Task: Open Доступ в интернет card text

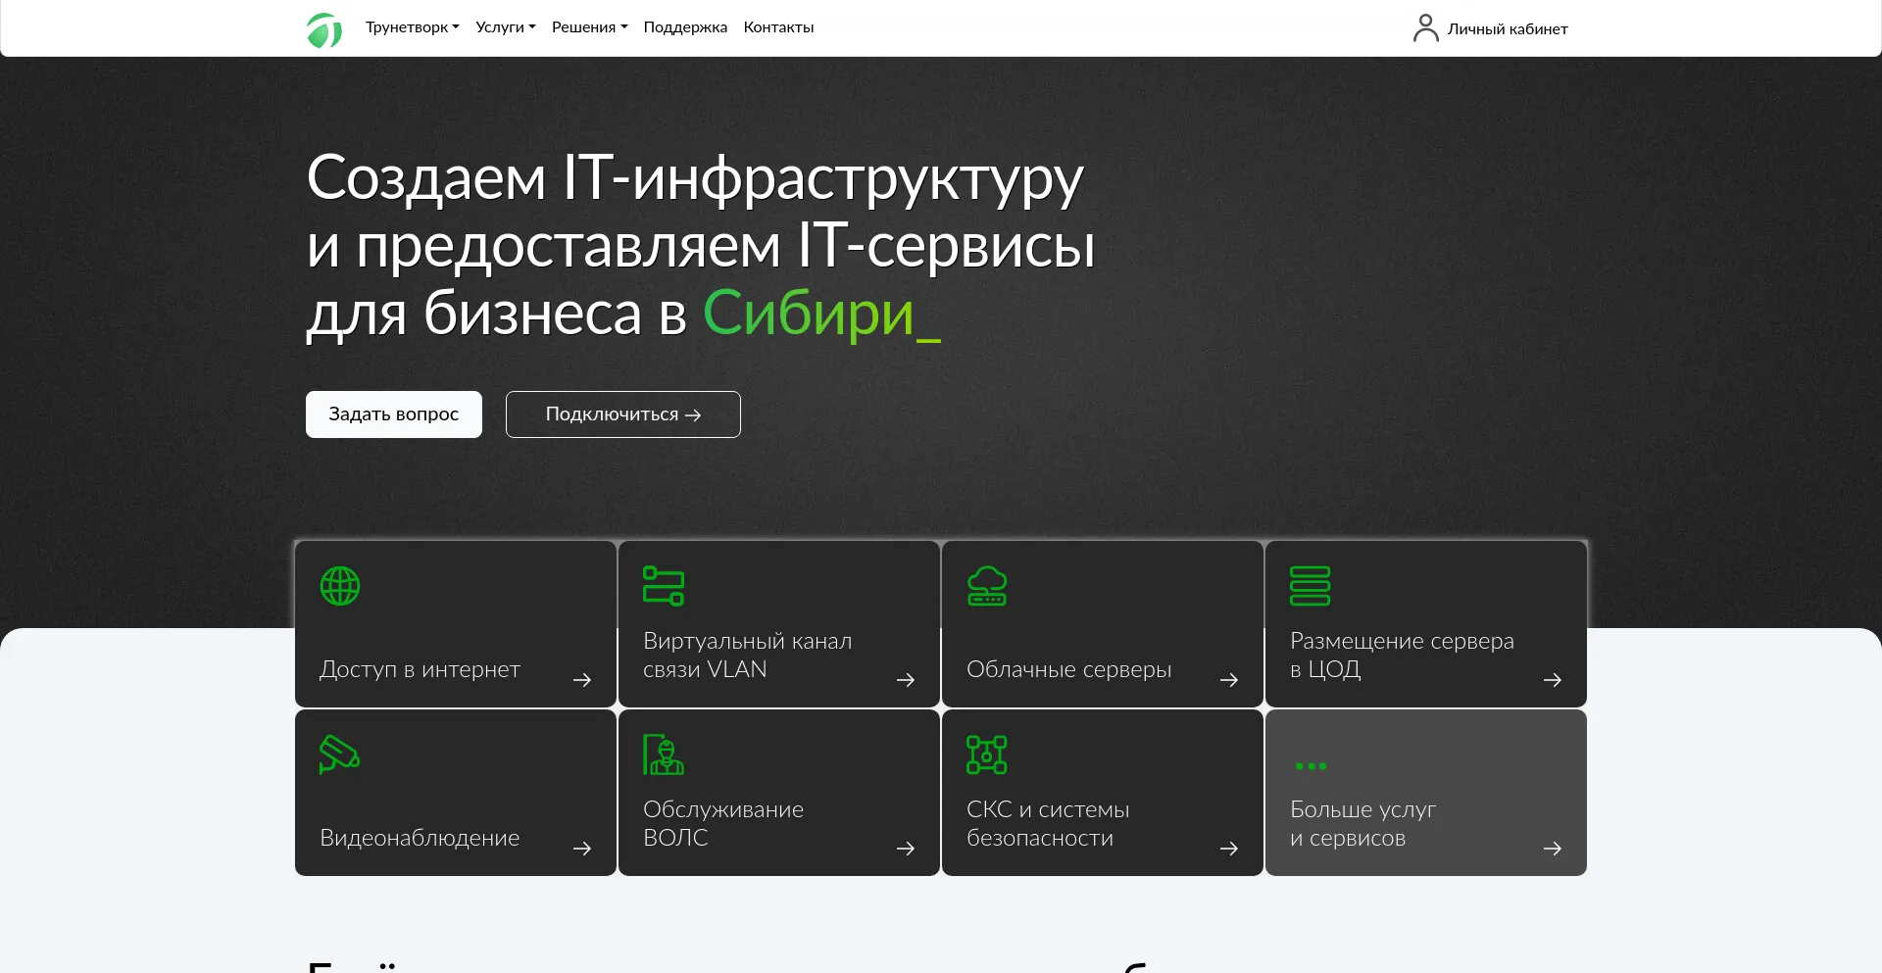Action: 420,669
